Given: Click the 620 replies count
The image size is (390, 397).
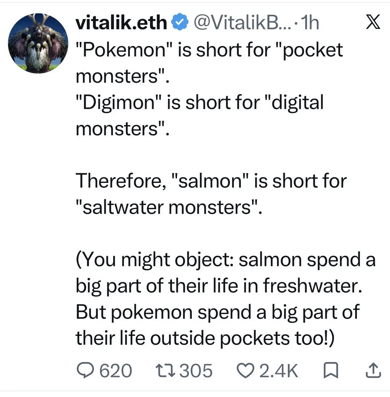Looking at the screenshot, I should 116,371.
